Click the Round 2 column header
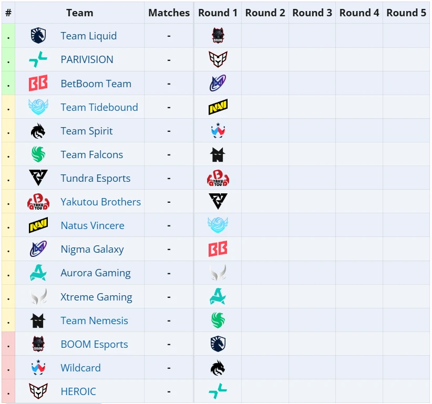432x404 pixels. (265, 13)
